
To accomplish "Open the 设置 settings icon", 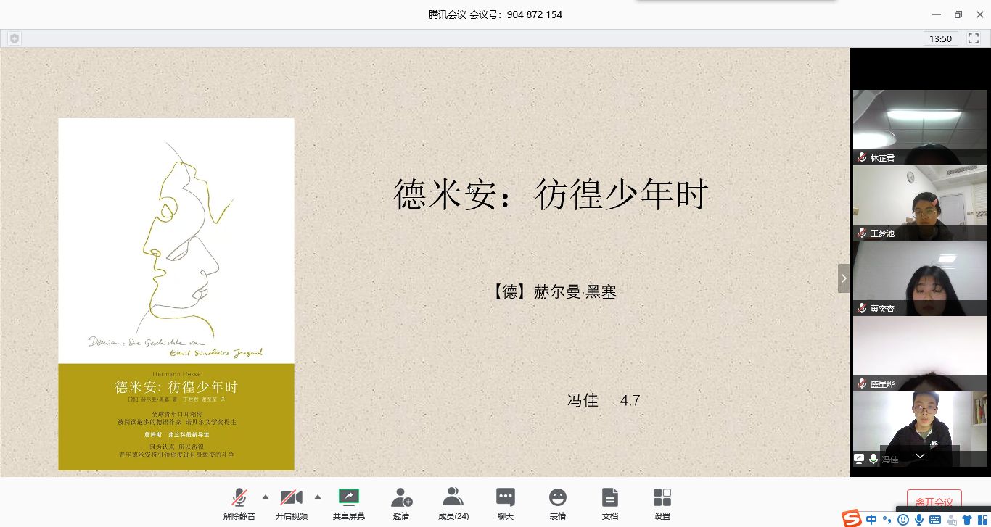I will 662,502.
